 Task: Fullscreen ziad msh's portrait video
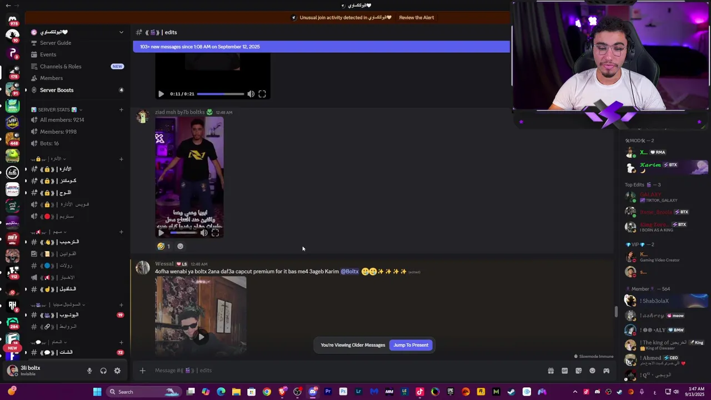click(x=216, y=233)
